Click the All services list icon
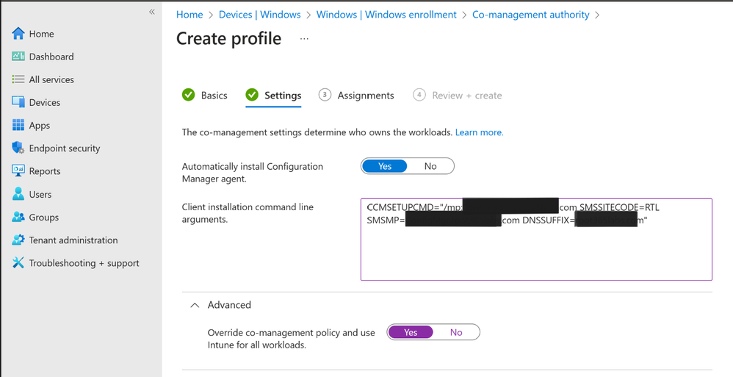Image resolution: width=733 pixels, height=377 pixels. coord(18,79)
